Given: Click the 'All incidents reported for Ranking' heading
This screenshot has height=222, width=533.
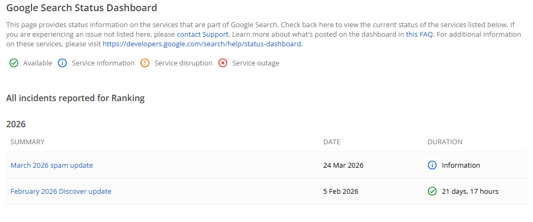Looking at the screenshot, I should coord(75,98).
